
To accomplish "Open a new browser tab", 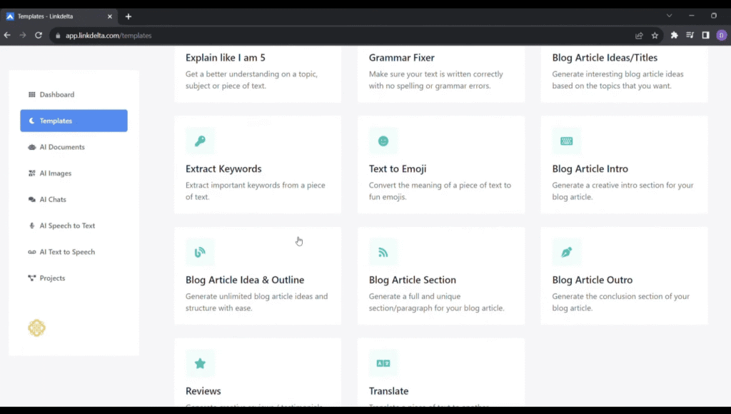I will tap(128, 16).
